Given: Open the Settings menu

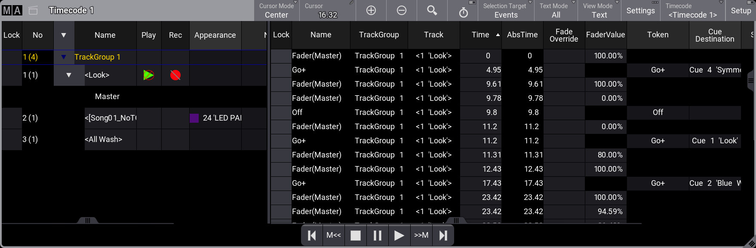Looking at the screenshot, I should pos(640,11).
